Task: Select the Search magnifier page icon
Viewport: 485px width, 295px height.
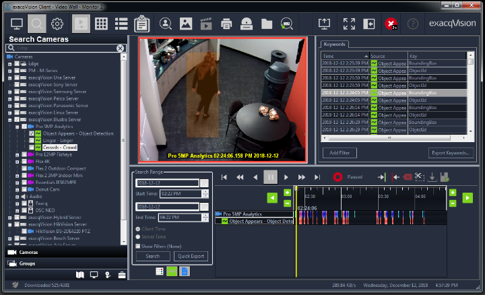Action: (x=37, y=24)
